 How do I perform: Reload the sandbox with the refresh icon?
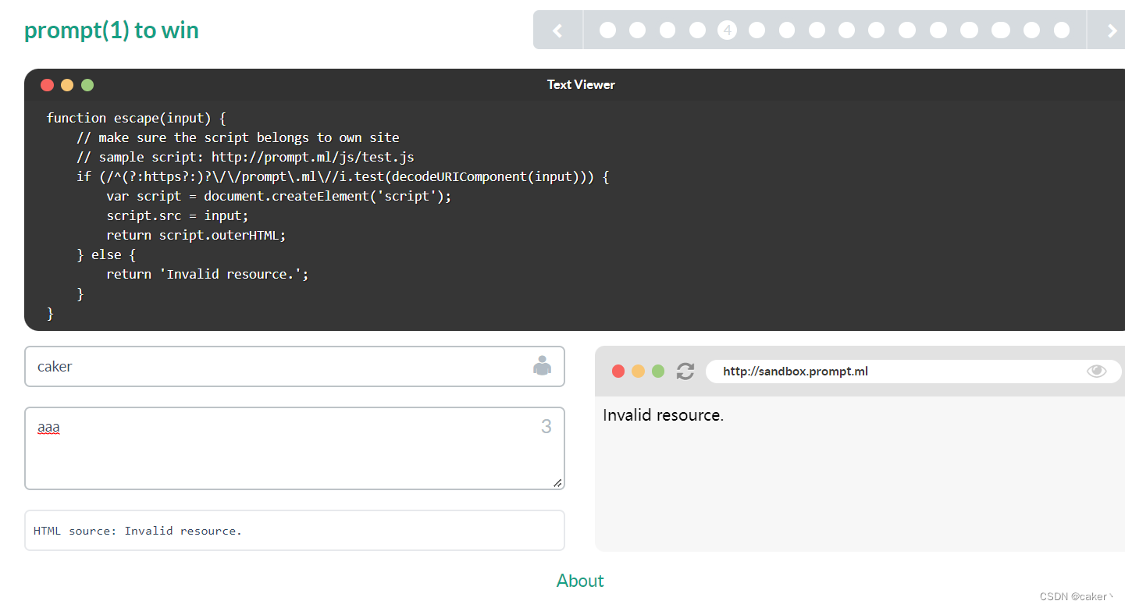(x=685, y=371)
